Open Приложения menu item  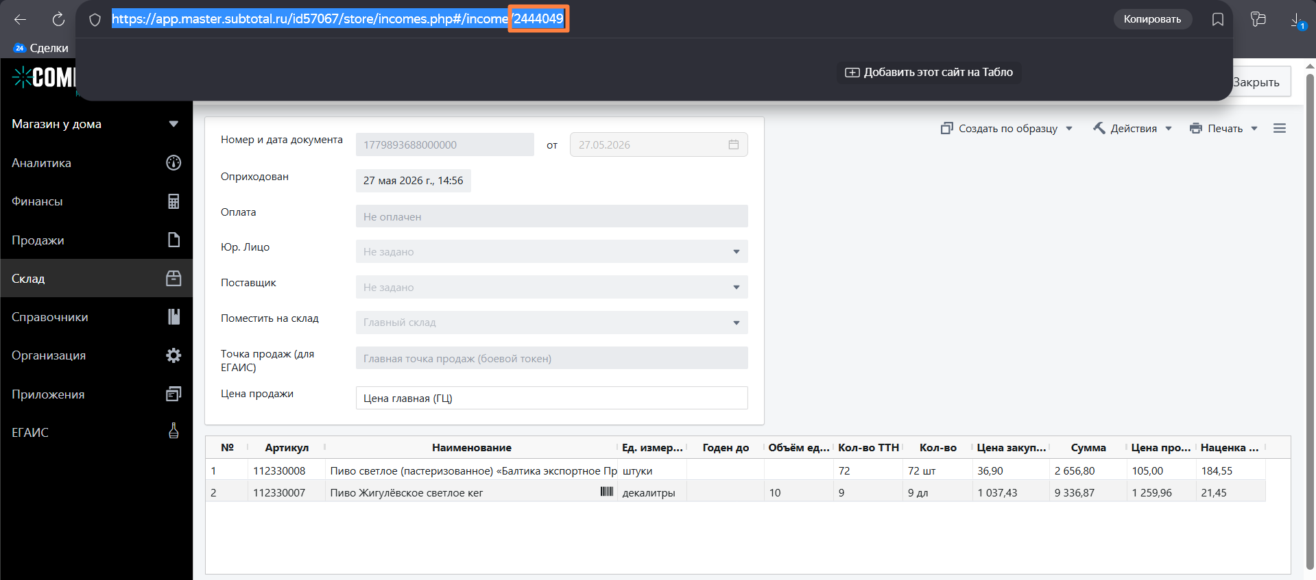point(96,394)
